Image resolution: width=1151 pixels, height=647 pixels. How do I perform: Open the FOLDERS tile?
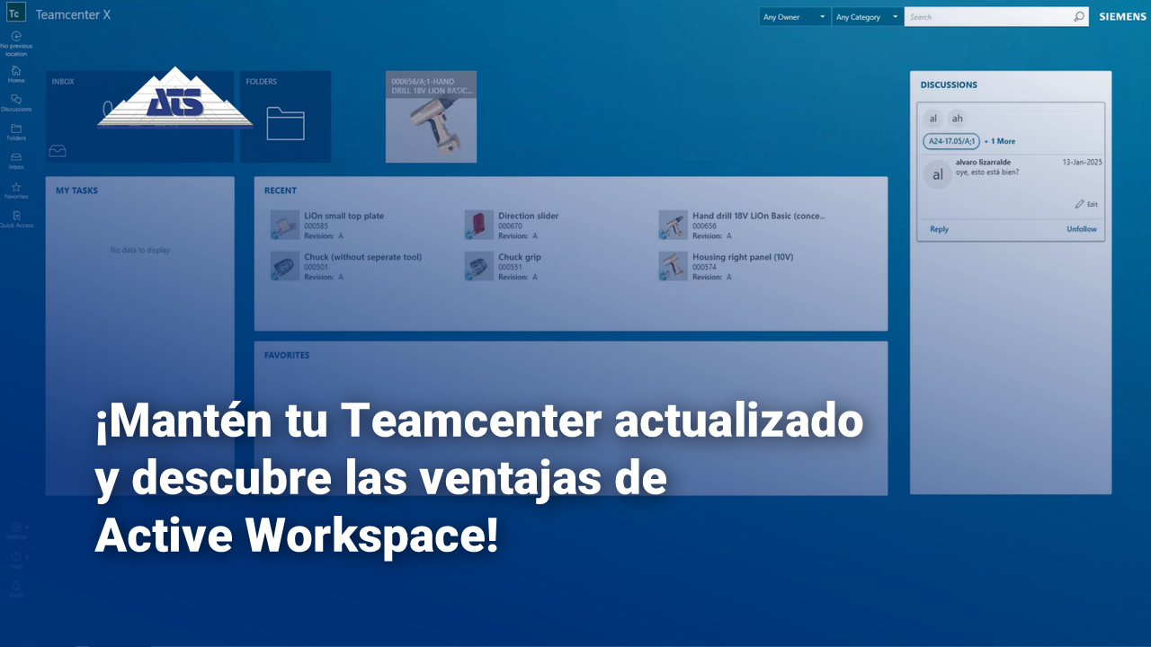285,117
